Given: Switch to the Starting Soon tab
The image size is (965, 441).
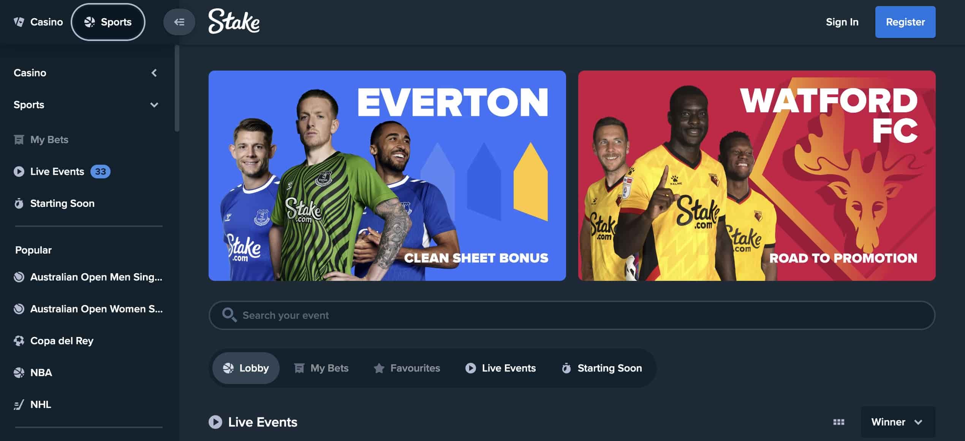Looking at the screenshot, I should click(x=602, y=368).
